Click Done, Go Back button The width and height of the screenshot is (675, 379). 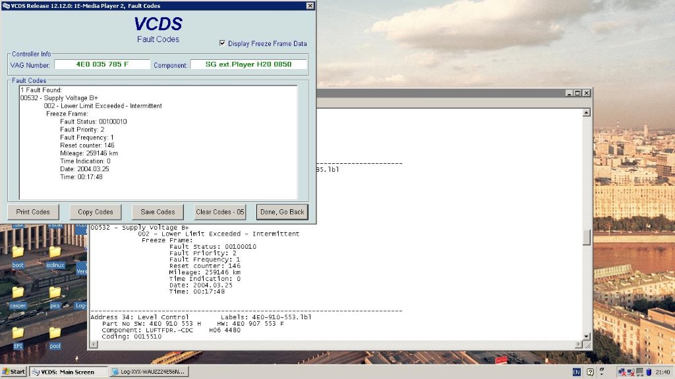[282, 212]
